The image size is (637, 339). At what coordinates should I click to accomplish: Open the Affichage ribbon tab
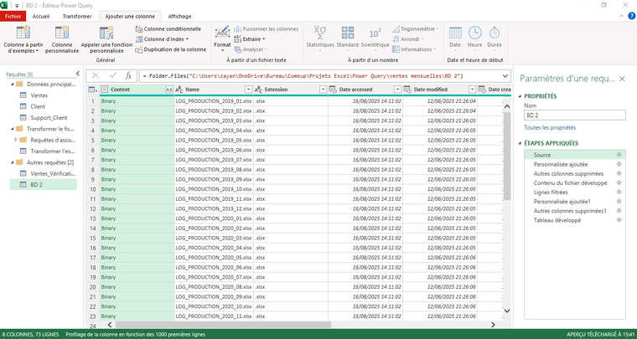tap(179, 16)
